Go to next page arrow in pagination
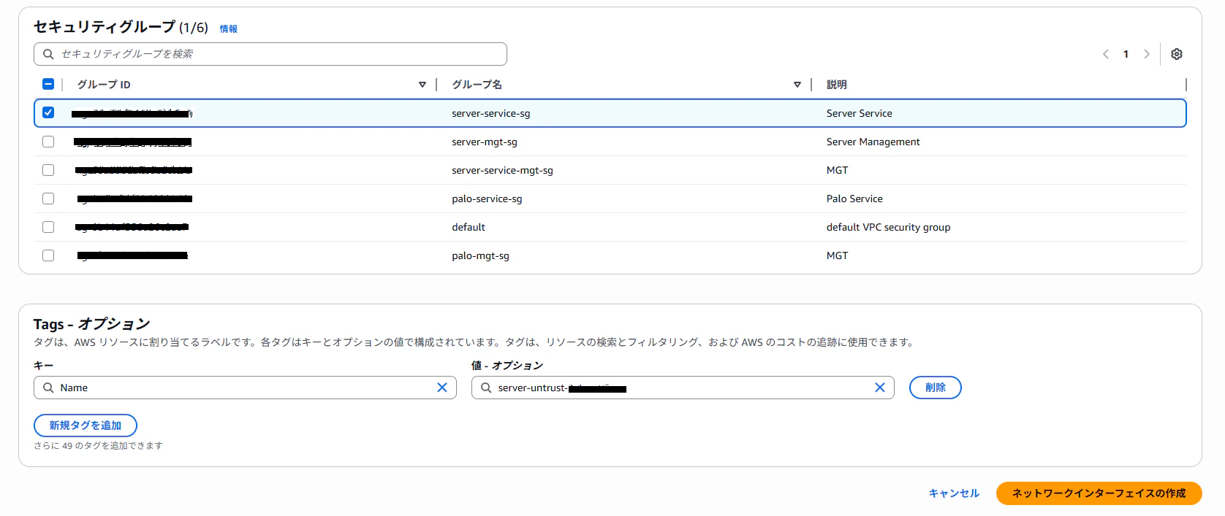This screenshot has width=1225, height=516. coord(1147,54)
